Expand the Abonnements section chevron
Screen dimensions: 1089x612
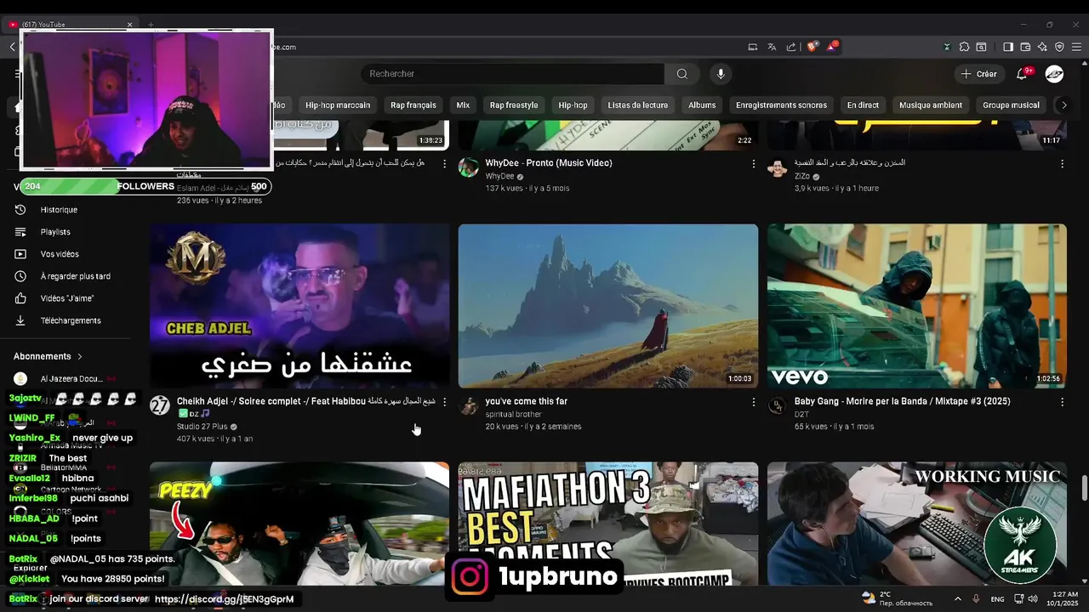[x=80, y=357]
